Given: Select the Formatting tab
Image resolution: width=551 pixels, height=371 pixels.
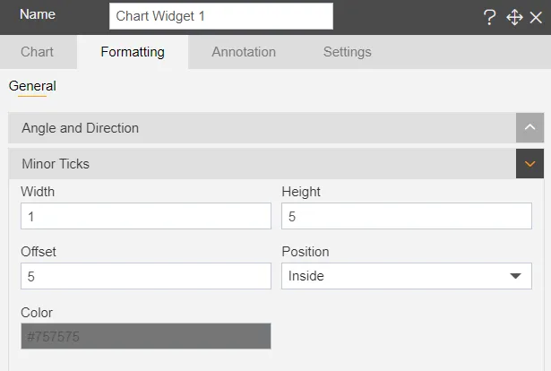Looking at the screenshot, I should (133, 52).
